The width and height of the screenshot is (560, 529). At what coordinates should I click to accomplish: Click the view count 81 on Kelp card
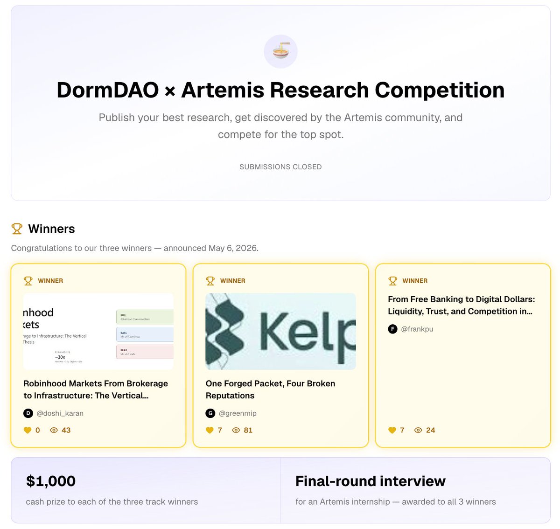click(x=248, y=430)
